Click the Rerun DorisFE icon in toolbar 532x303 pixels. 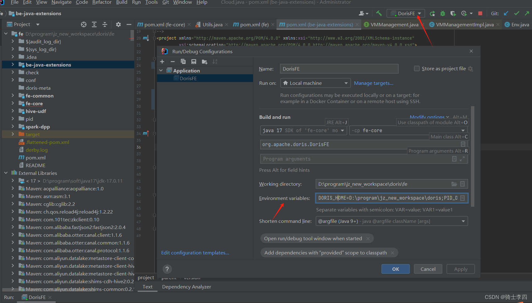432,13
